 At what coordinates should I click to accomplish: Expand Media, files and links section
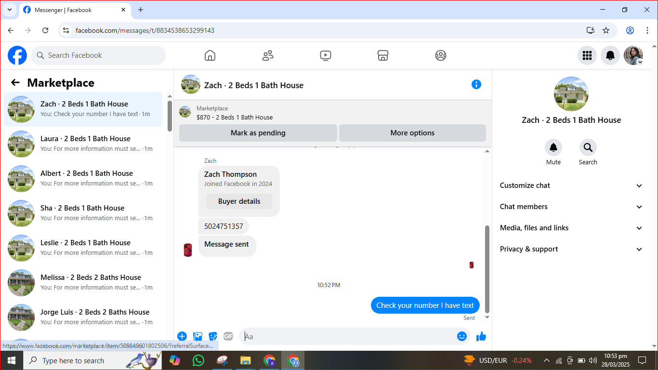571,228
